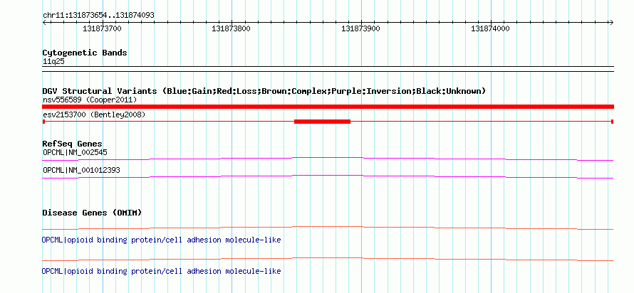
Task: Click the esv2153700 (Bentley2008) label
Action: (94, 115)
